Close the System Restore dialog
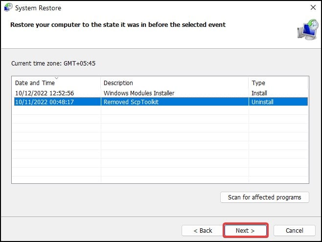The width and height of the screenshot is (322, 242). tap(313, 8)
